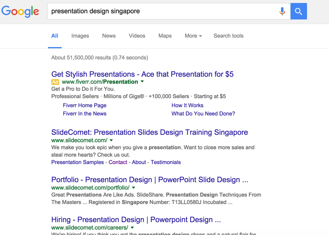Open the Testimonials sitelink
The image size is (329, 235).
coord(166,162)
